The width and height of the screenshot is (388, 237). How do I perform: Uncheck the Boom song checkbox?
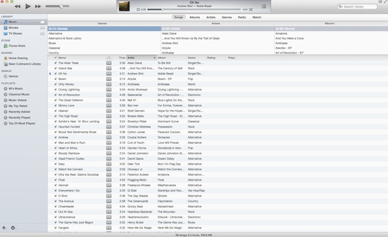[55, 79]
